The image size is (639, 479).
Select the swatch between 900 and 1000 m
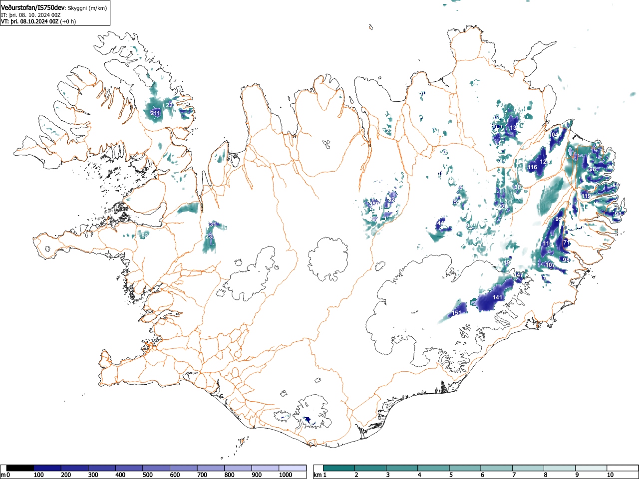(x=265, y=468)
